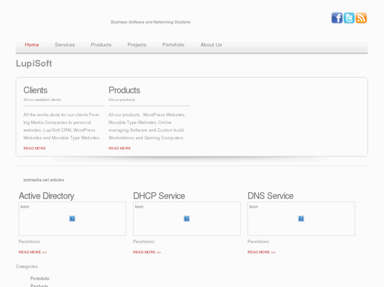384x287 pixels.
Task: Click the 'Business Software and Networking Solutions' tagline
Action: click(x=151, y=22)
